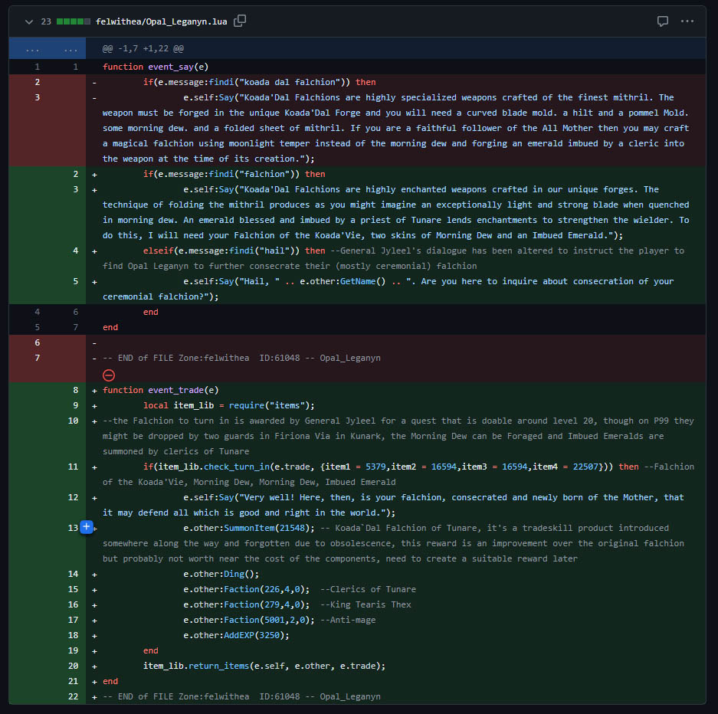The height and width of the screenshot is (714, 718).
Task: Click the added END of FILE comment line 22
Action: coord(241,696)
